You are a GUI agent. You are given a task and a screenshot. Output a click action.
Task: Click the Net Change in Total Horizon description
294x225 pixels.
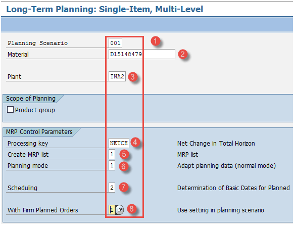pyautogui.click(x=216, y=144)
